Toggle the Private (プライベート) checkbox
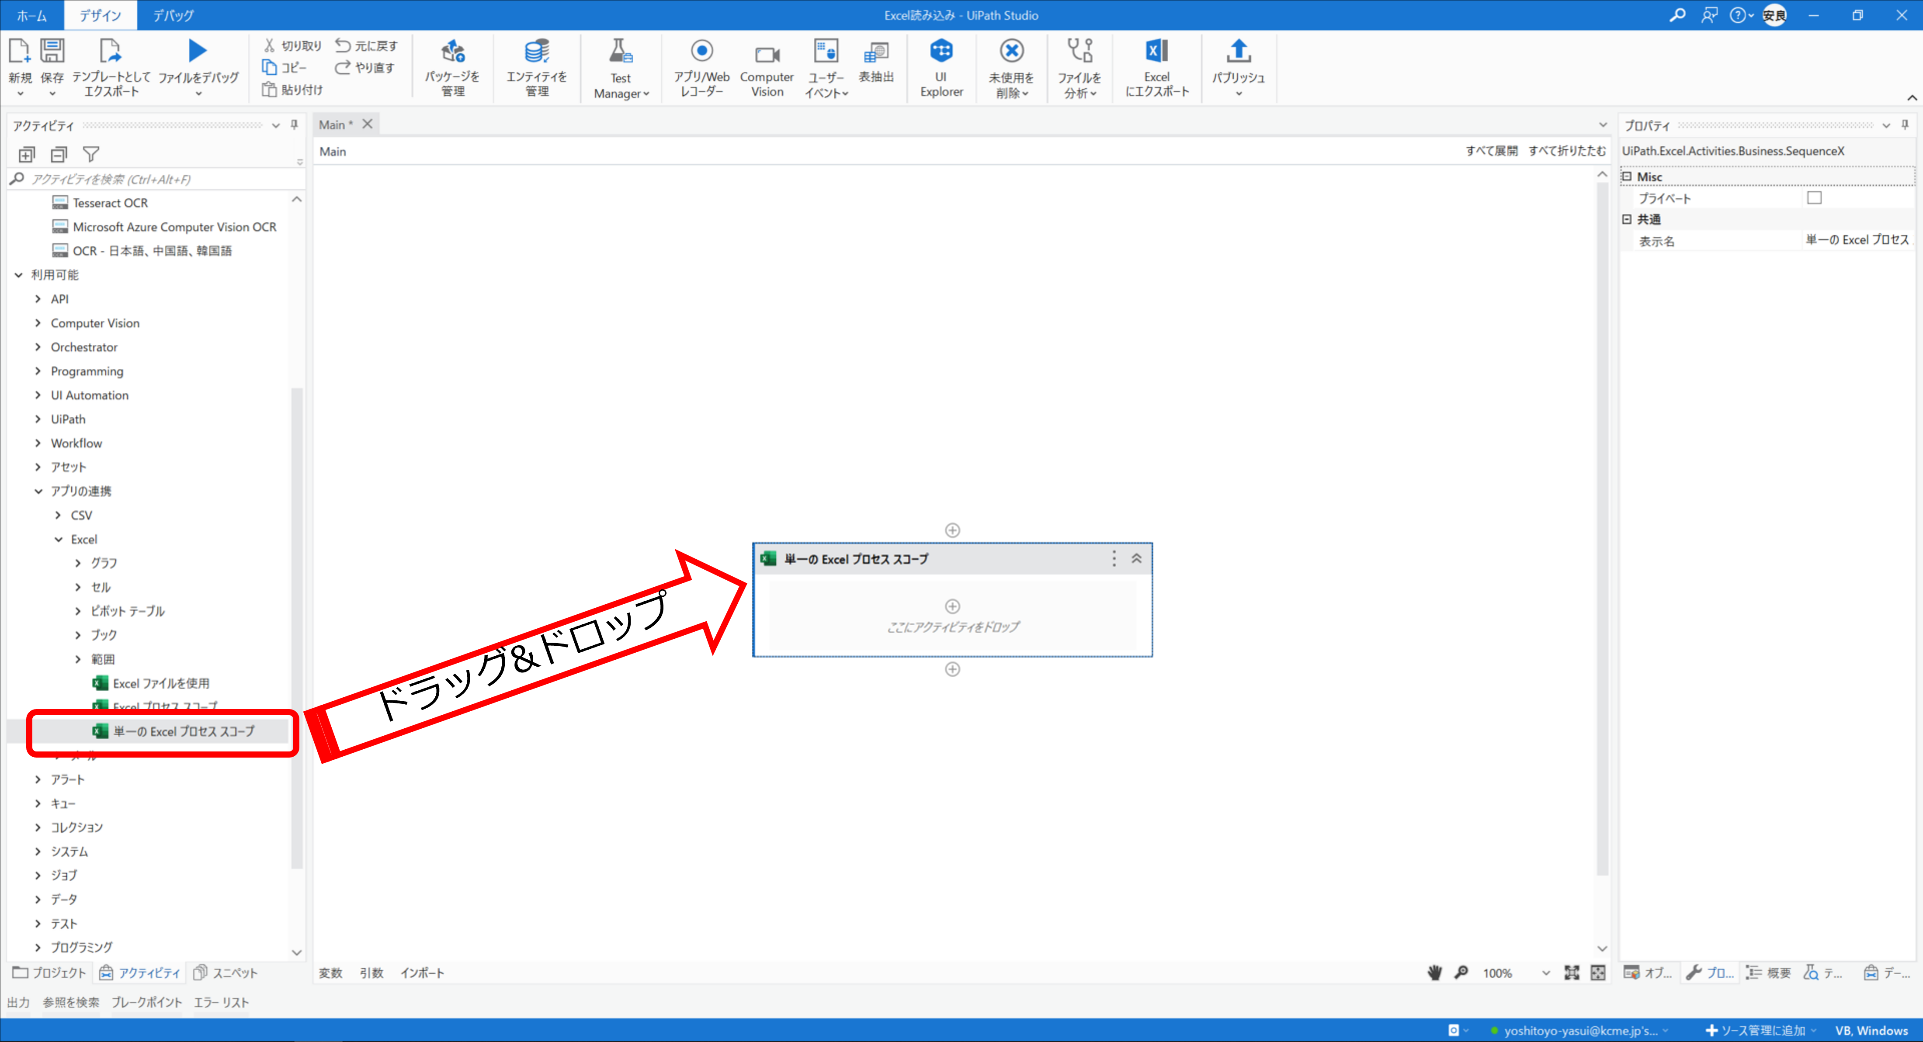Screen dimensions: 1923x1042 coord(1815,198)
